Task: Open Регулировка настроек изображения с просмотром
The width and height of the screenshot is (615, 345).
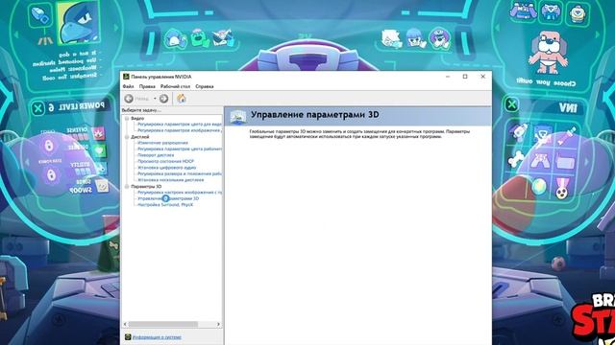Action: (180, 193)
